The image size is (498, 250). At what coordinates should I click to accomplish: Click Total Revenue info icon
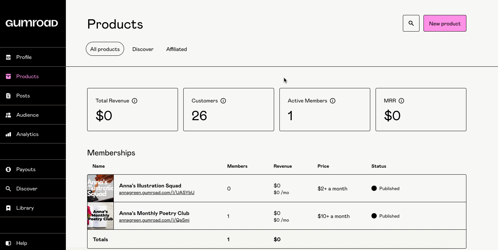coord(134,101)
